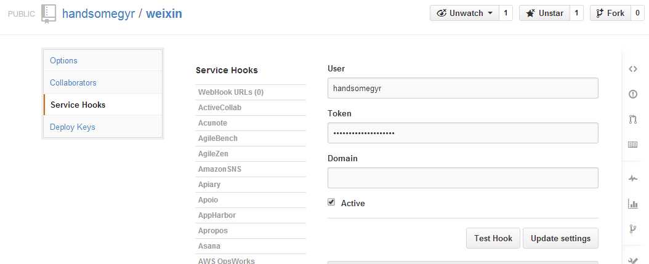Viewport: 649px width, 264px height.
Task: Switch to the Deploy Keys tab
Action: (x=72, y=127)
